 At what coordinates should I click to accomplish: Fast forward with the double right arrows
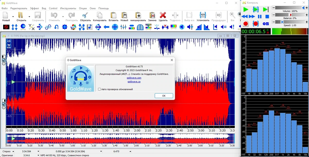[252, 16]
